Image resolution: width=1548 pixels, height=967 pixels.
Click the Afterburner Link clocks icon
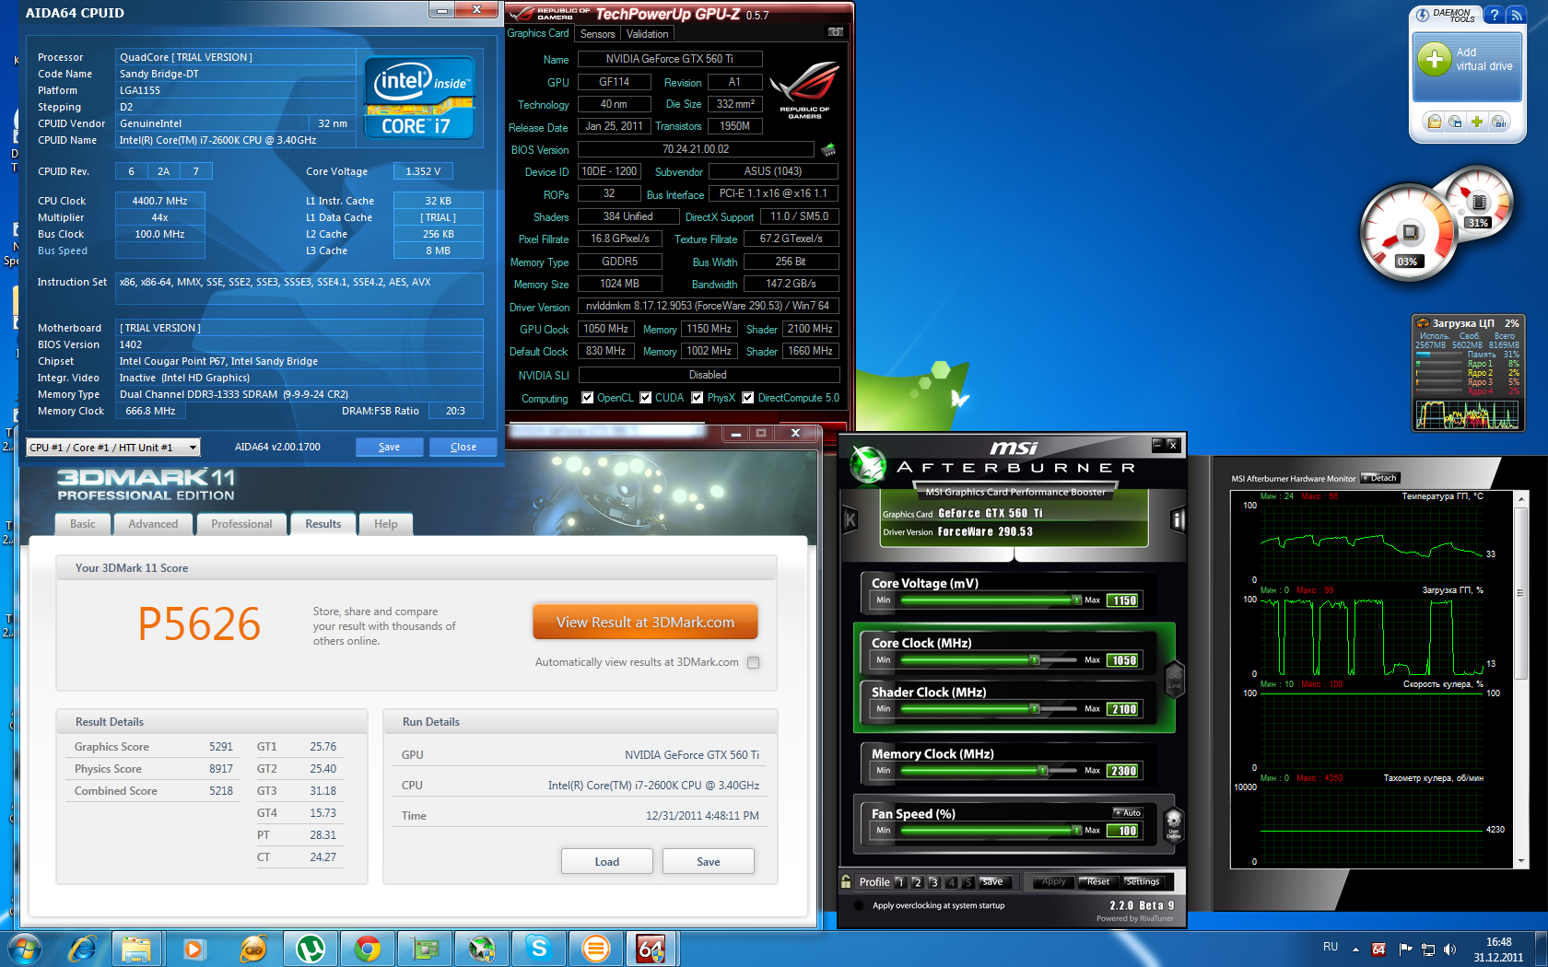[1174, 679]
